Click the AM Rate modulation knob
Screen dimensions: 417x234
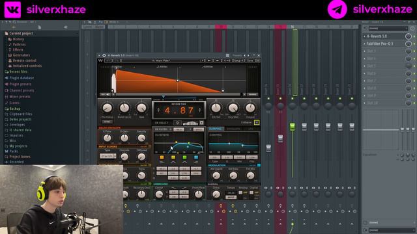tap(233, 175)
